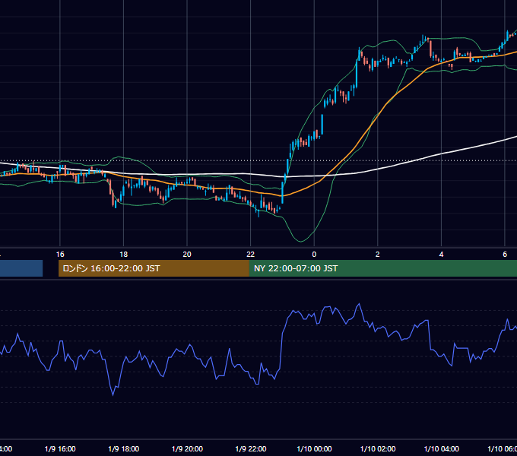517x456 pixels.
Task: Click the 1/10 02:00 time label
Action: click(378, 448)
